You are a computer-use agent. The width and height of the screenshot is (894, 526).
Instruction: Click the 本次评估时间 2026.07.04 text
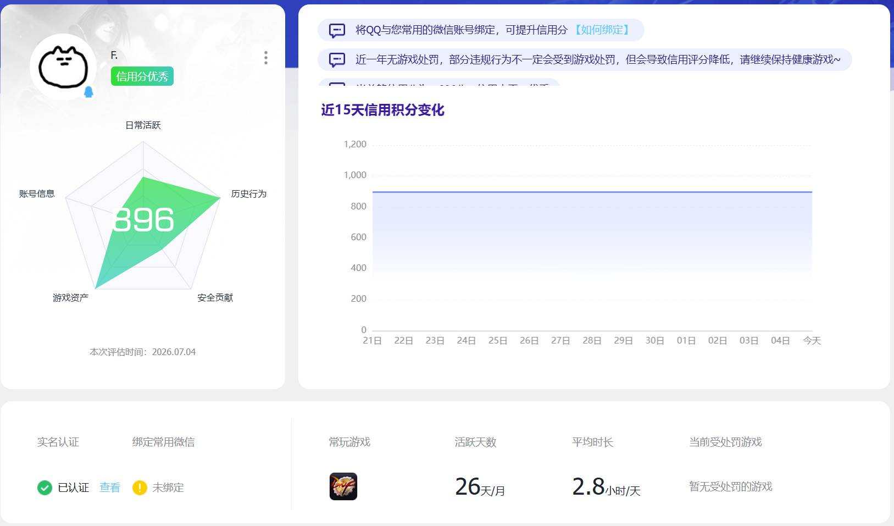click(142, 352)
